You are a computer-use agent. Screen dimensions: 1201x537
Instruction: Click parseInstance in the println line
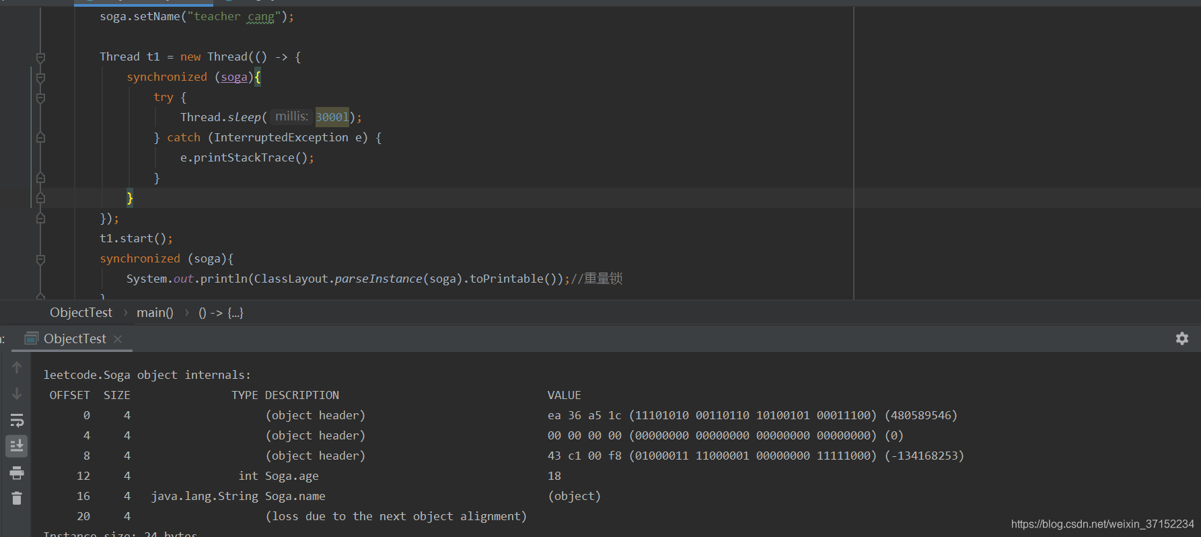click(x=378, y=279)
